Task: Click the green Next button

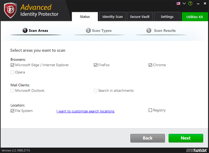Action: (x=186, y=138)
